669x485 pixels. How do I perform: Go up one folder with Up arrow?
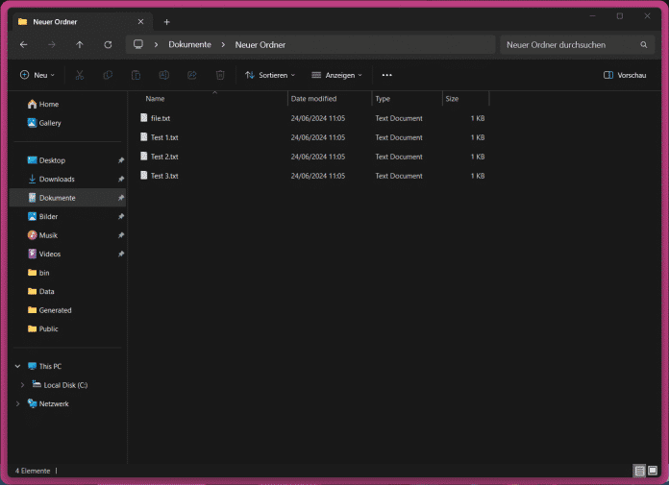click(x=80, y=44)
